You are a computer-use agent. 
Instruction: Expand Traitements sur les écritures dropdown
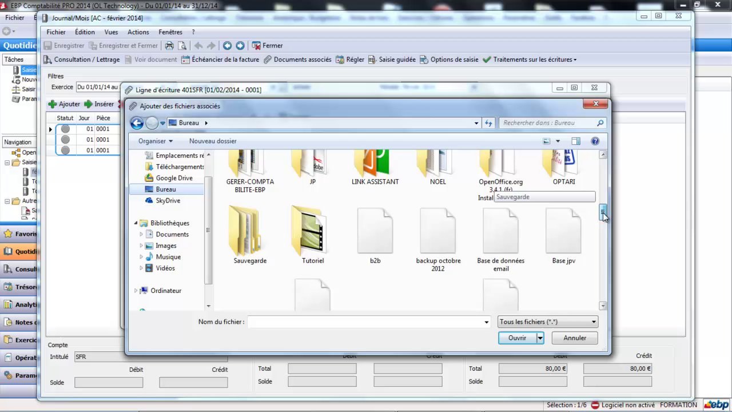coord(530,60)
